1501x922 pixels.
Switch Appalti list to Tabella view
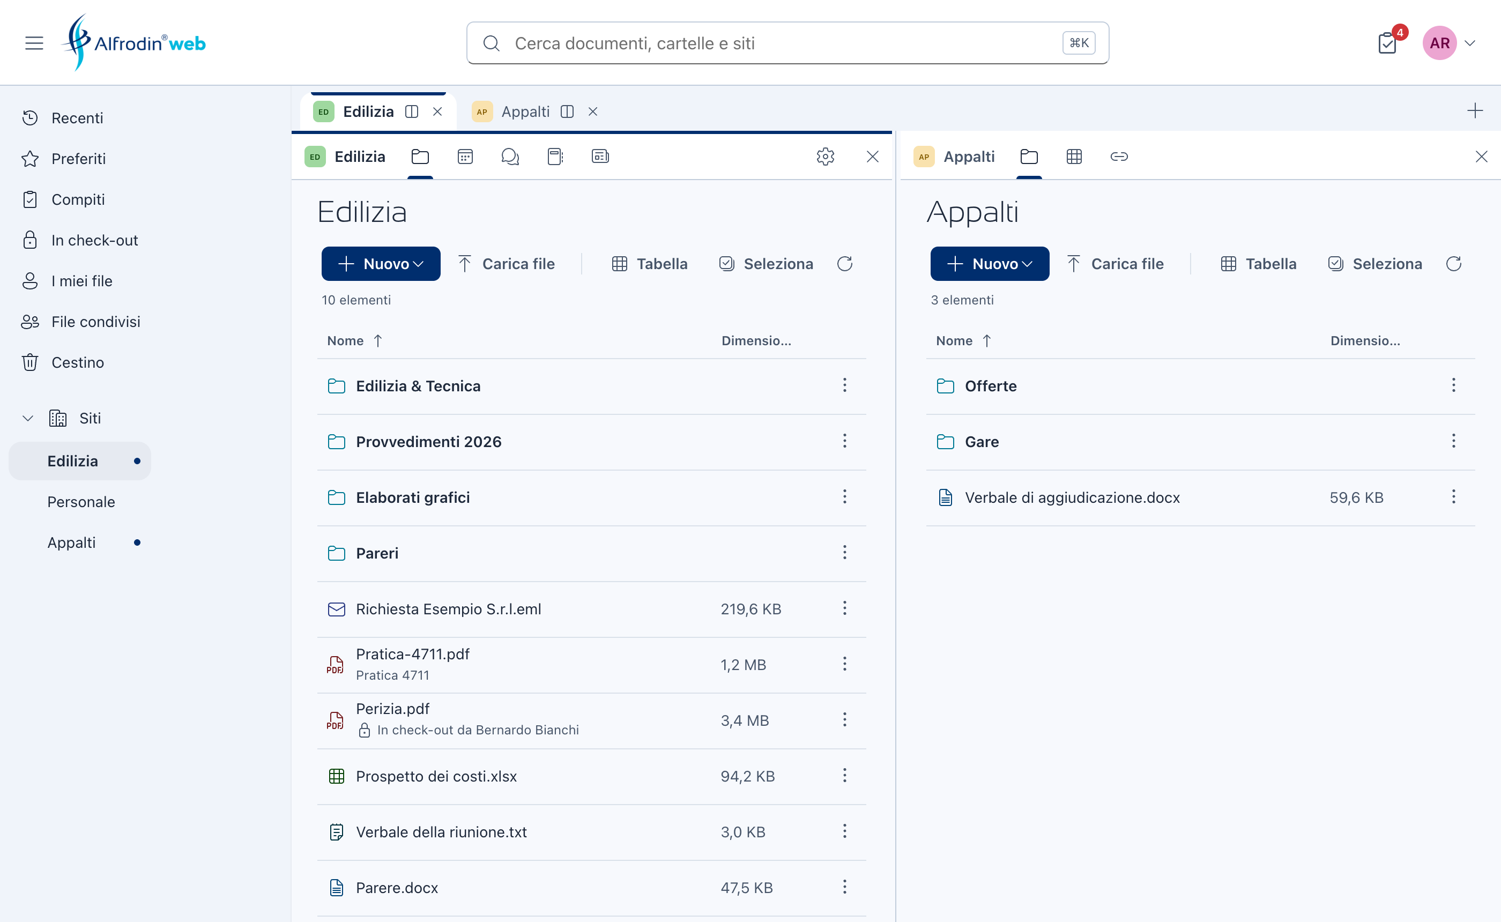pos(1258,264)
